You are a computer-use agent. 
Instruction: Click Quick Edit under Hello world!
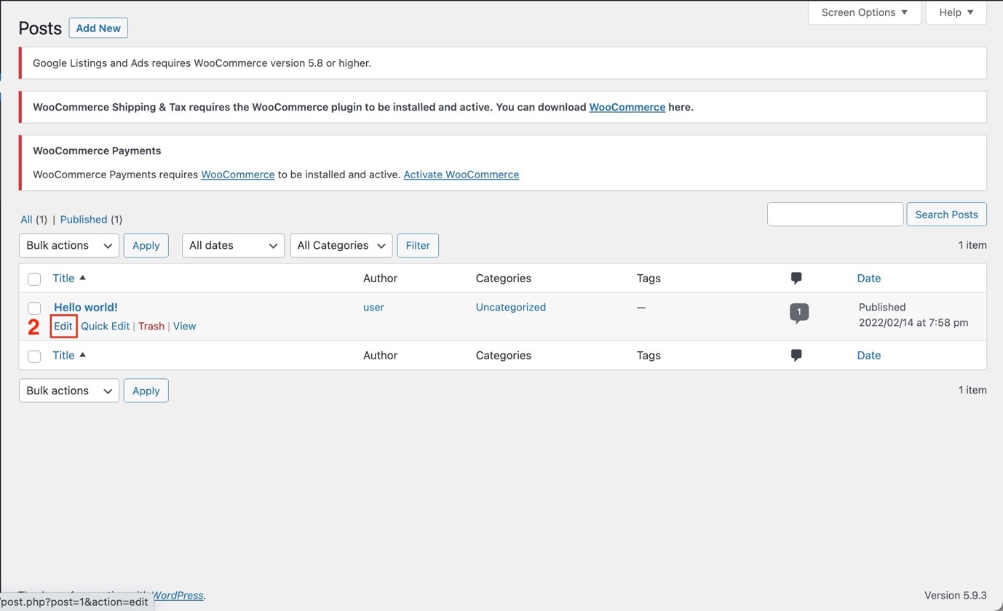point(105,326)
